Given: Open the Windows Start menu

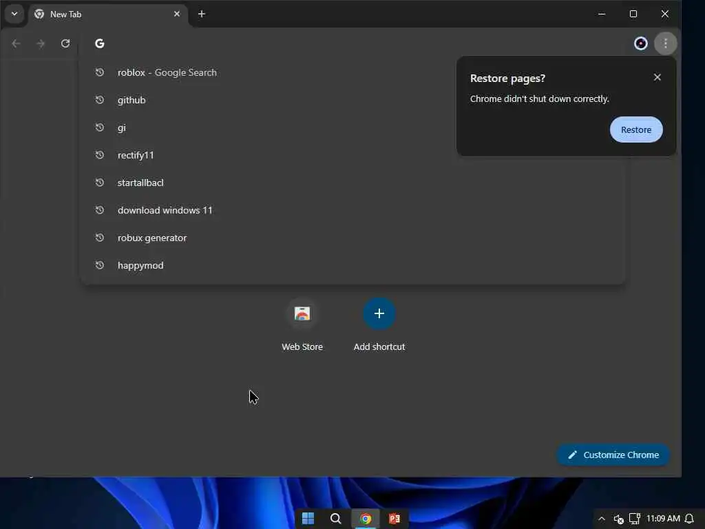Looking at the screenshot, I should (308, 519).
